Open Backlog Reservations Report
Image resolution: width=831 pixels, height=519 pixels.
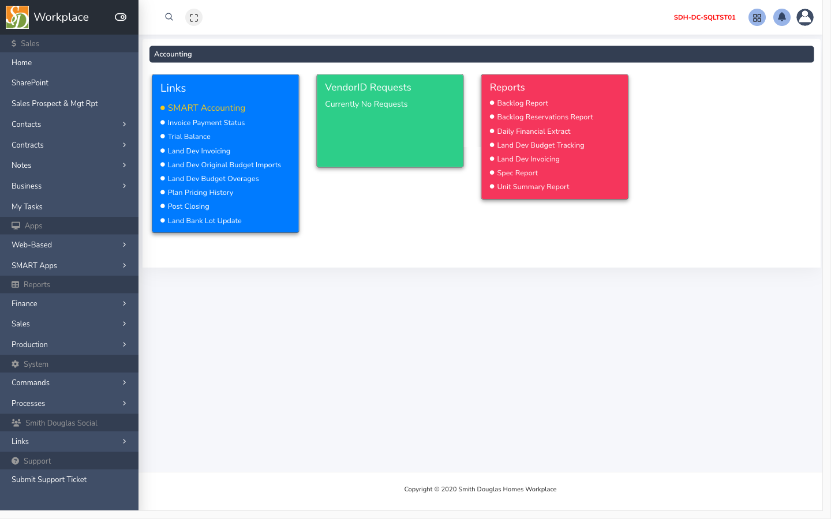point(545,117)
